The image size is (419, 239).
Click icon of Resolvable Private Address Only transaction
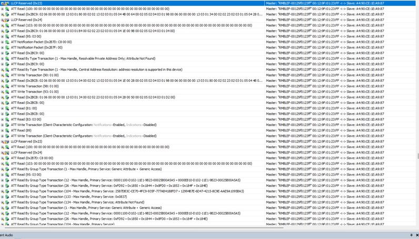coord(7,59)
